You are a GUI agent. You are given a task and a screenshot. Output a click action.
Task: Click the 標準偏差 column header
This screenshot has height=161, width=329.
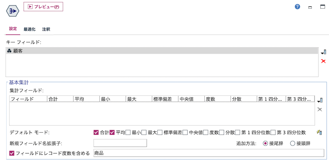coord(165,99)
